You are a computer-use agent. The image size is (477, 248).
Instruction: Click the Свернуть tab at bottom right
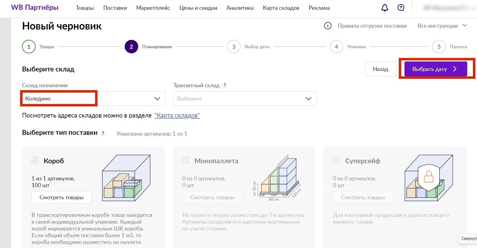(469, 238)
